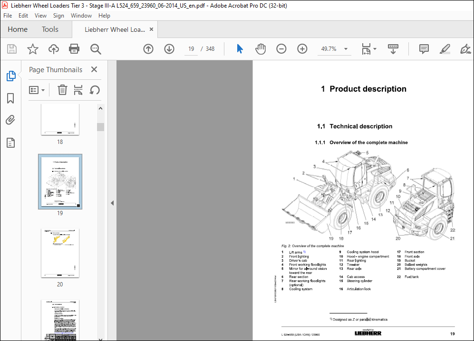The image size is (474, 341).
Task: Click the 'Page Thumbnails' panel title
Action: pos(56,70)
